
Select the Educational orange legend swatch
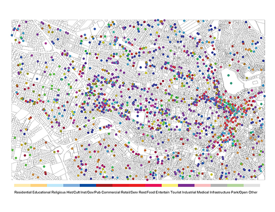(x=39, y=185)
